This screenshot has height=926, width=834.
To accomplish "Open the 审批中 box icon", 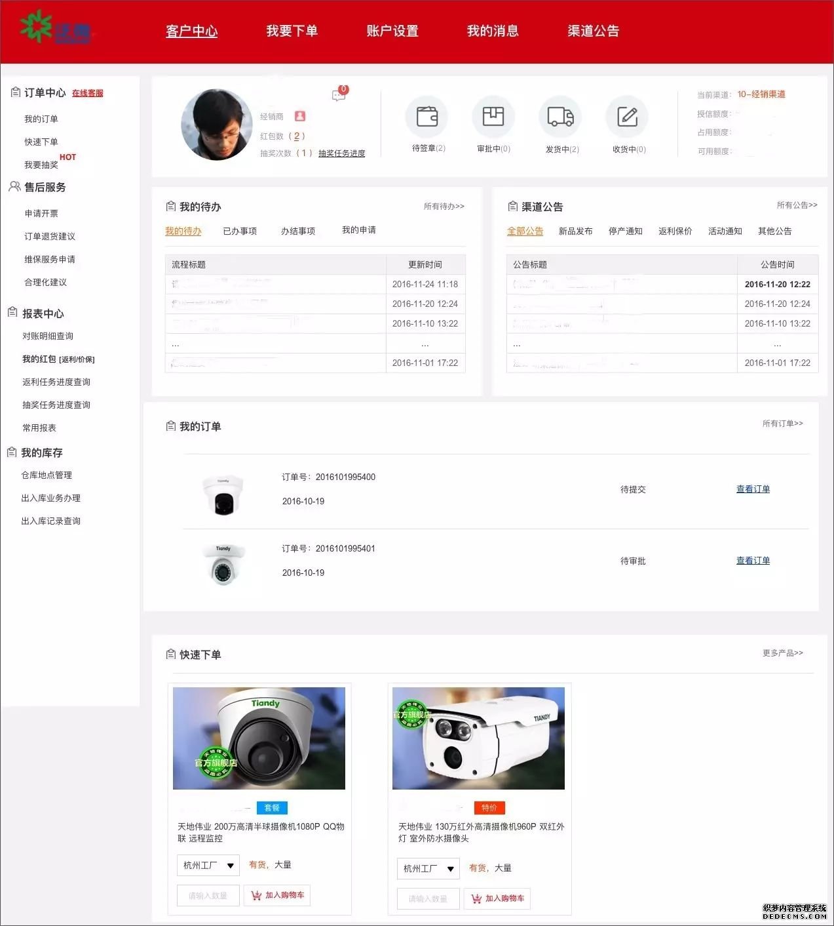I will click(x=493, y=117).
